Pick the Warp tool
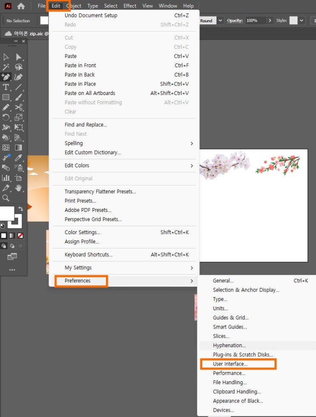This screenshot has height=417, width=316. (6, 127)
